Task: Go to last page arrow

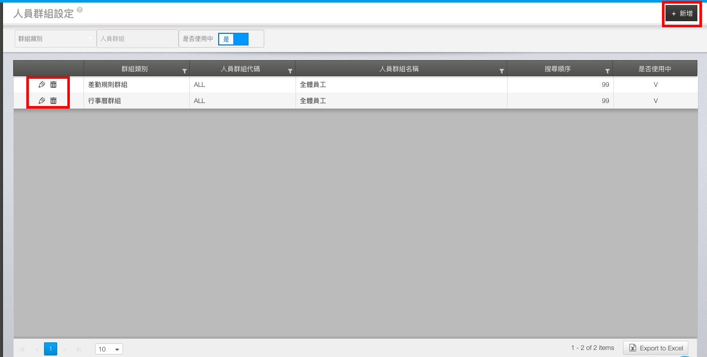Action: [78, 349]
